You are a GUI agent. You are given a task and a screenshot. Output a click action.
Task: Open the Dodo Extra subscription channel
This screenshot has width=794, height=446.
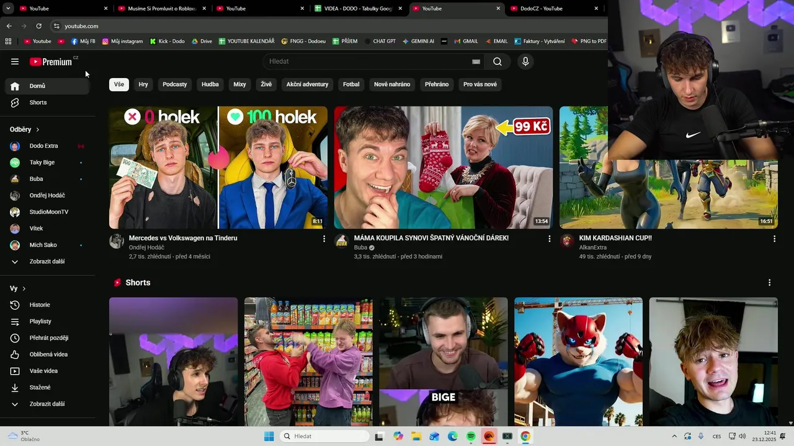47,146
